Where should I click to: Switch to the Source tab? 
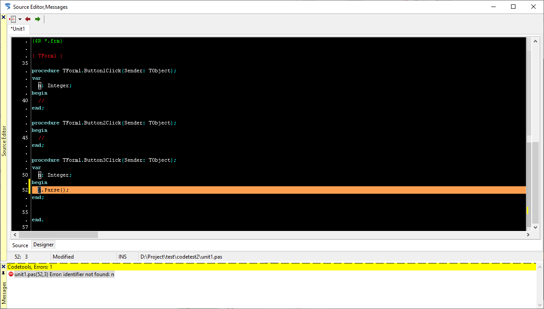tap(20, 245)
